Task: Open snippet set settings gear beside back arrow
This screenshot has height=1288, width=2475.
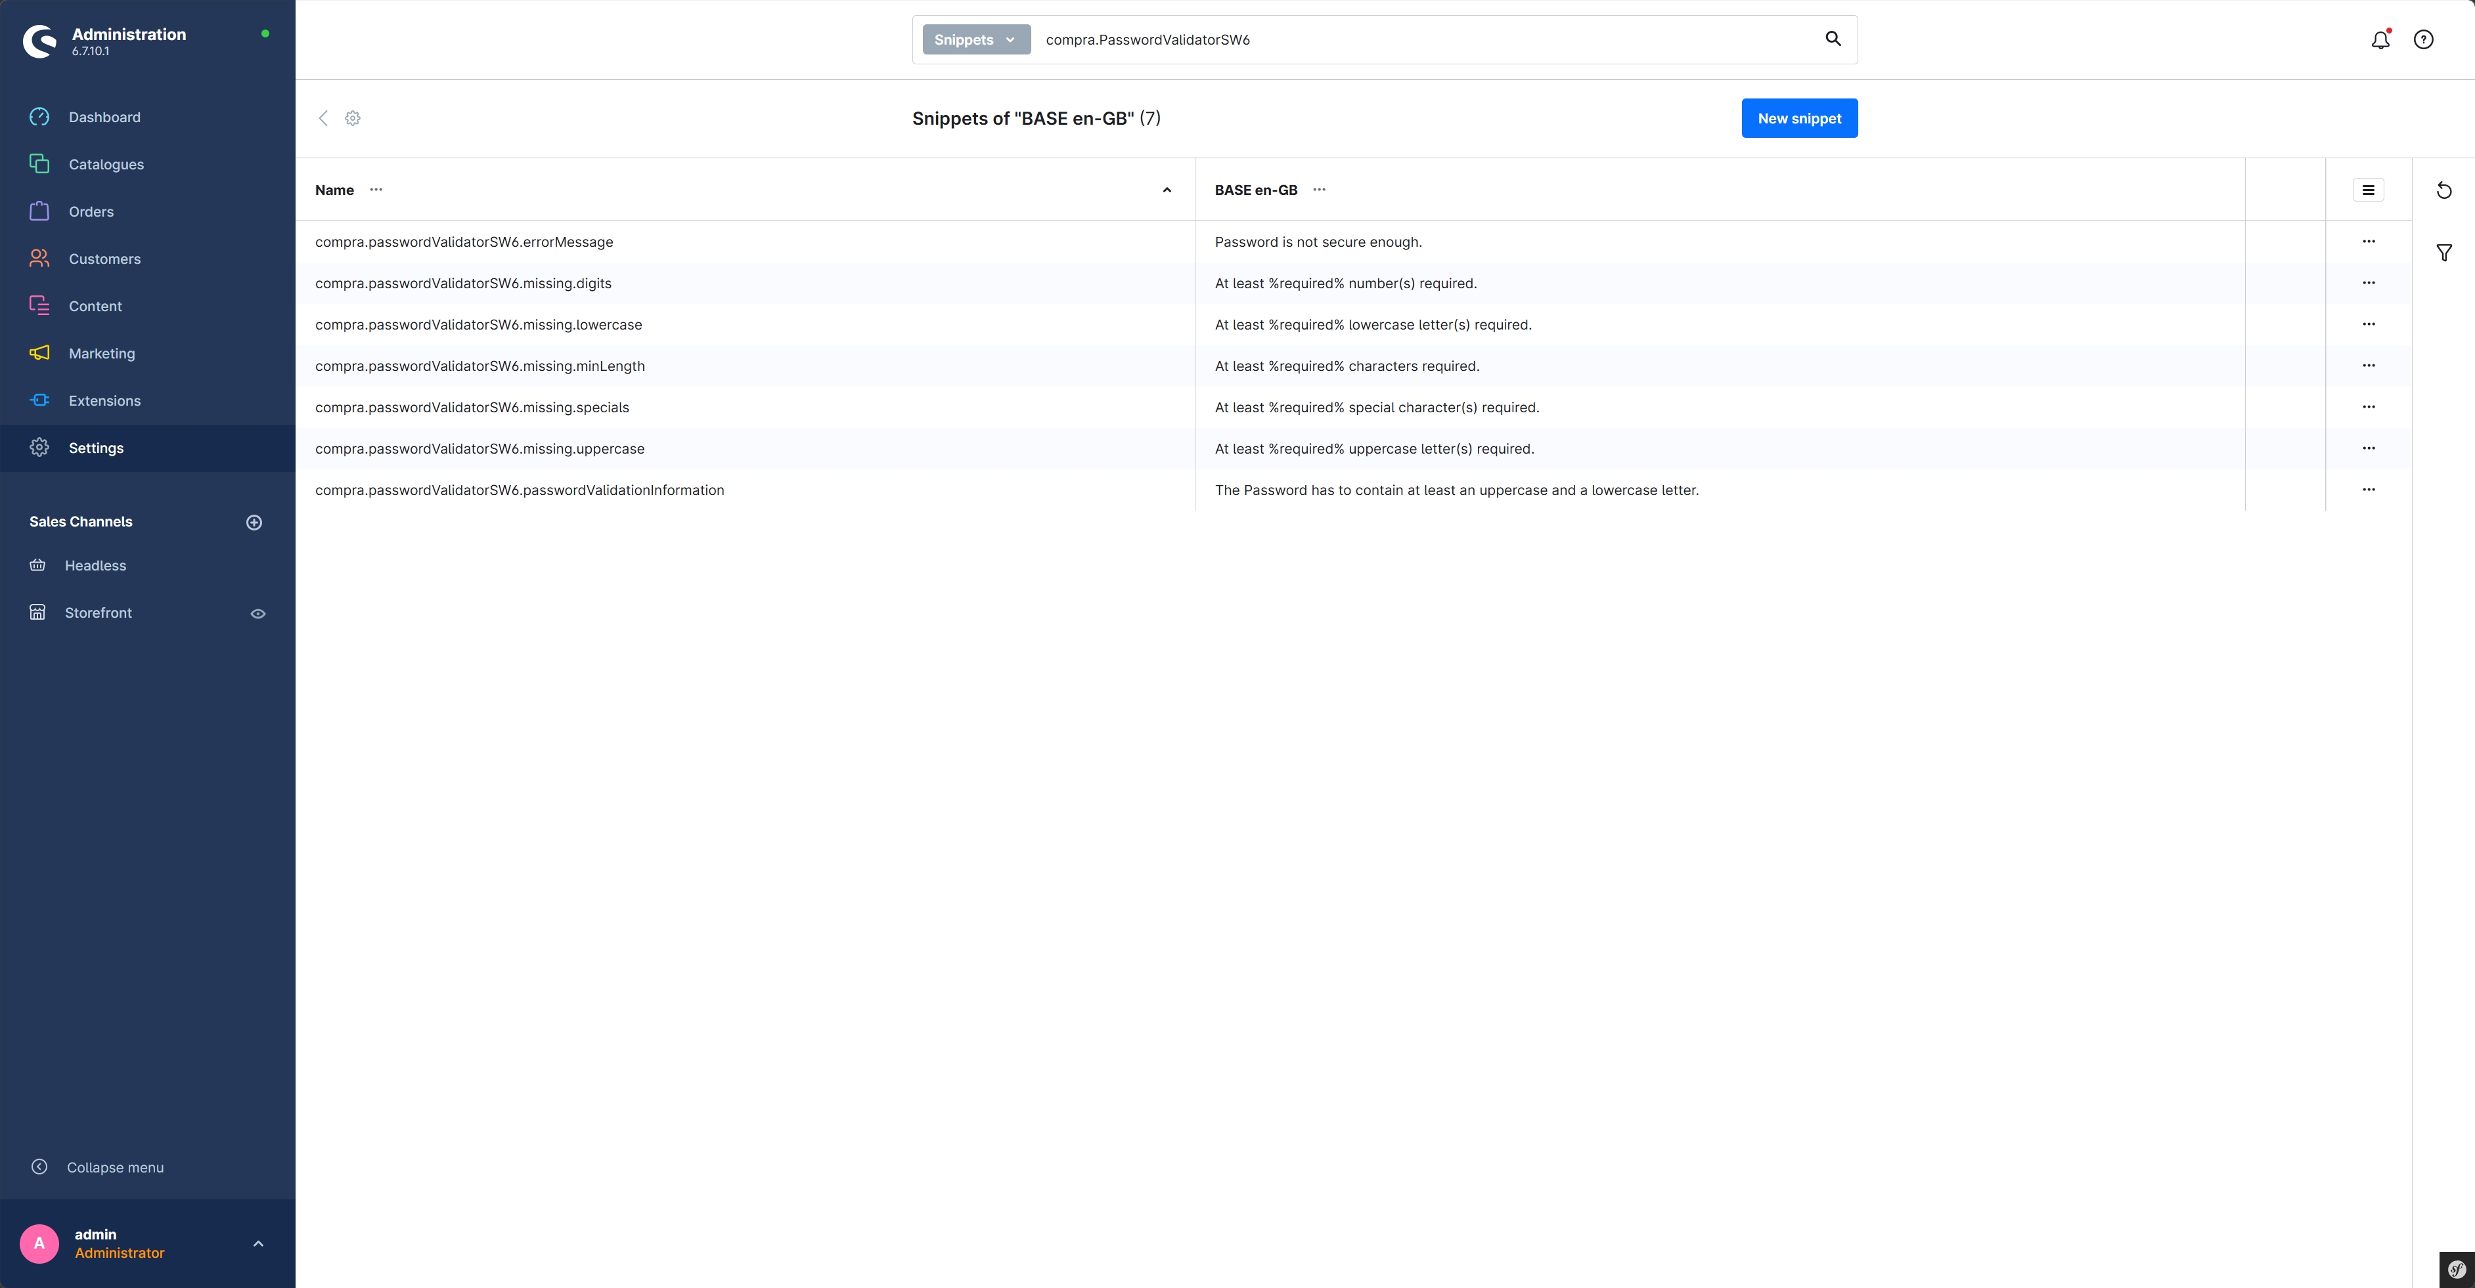Action: pyautogui.click(x=353, y=118)
